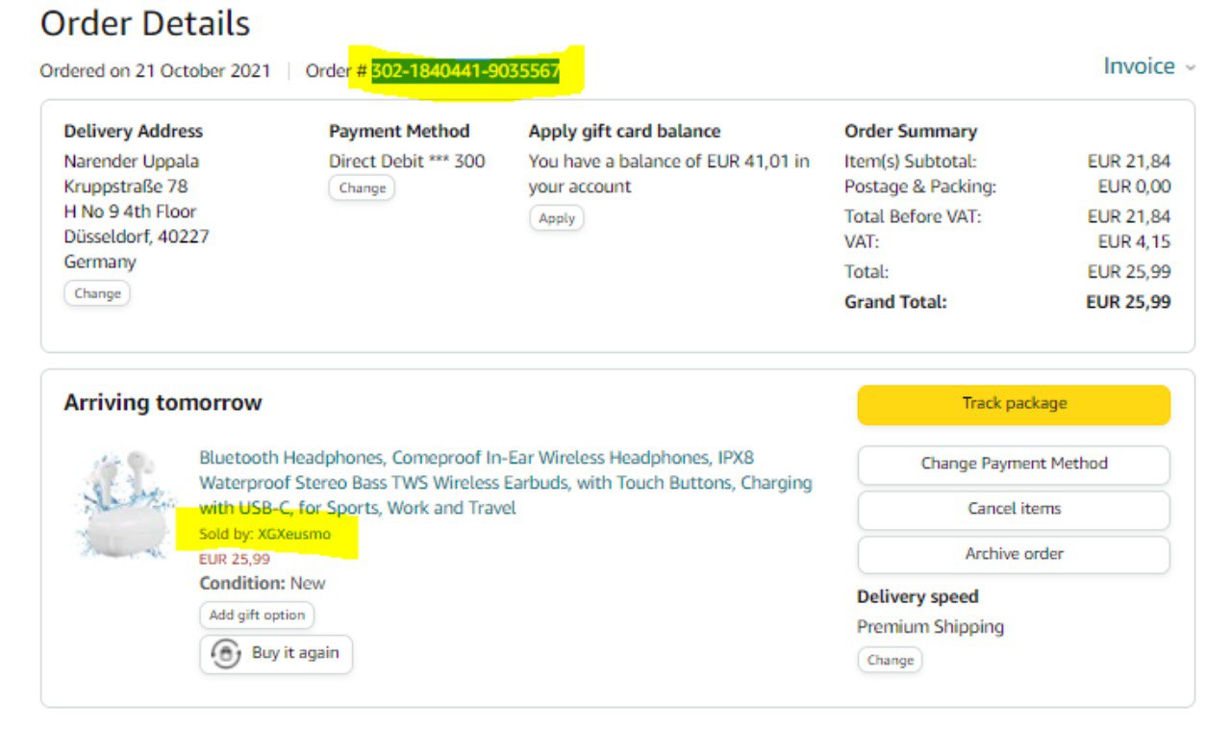Click the Buy it again circular arrow icon
The height and width of the screenshot is (730, 1231).
pos(226,654)
